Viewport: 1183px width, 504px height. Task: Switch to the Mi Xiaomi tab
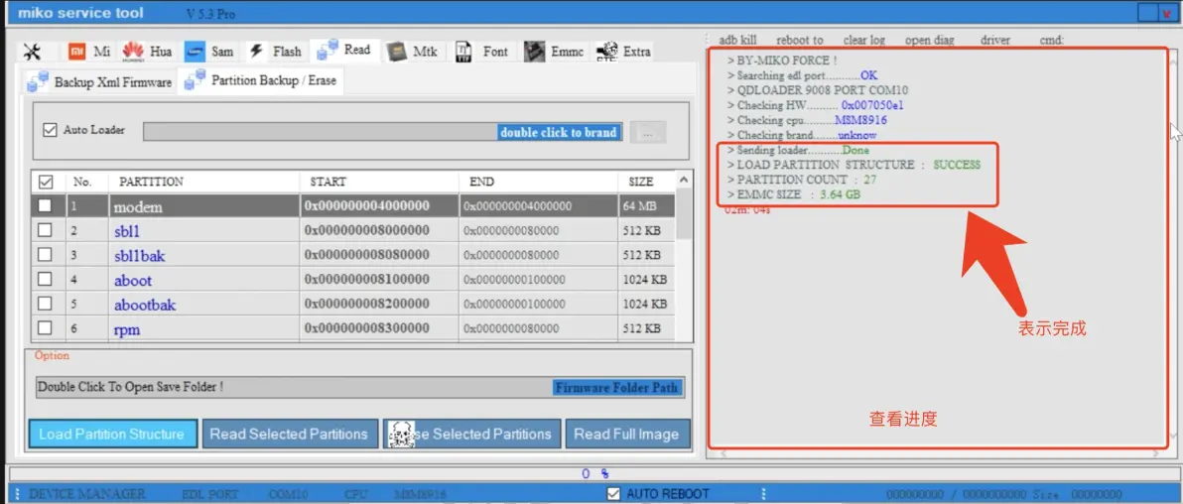(89, 52)
